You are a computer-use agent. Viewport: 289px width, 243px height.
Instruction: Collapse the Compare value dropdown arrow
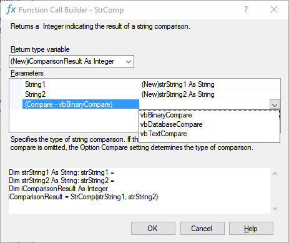(275, 104)
